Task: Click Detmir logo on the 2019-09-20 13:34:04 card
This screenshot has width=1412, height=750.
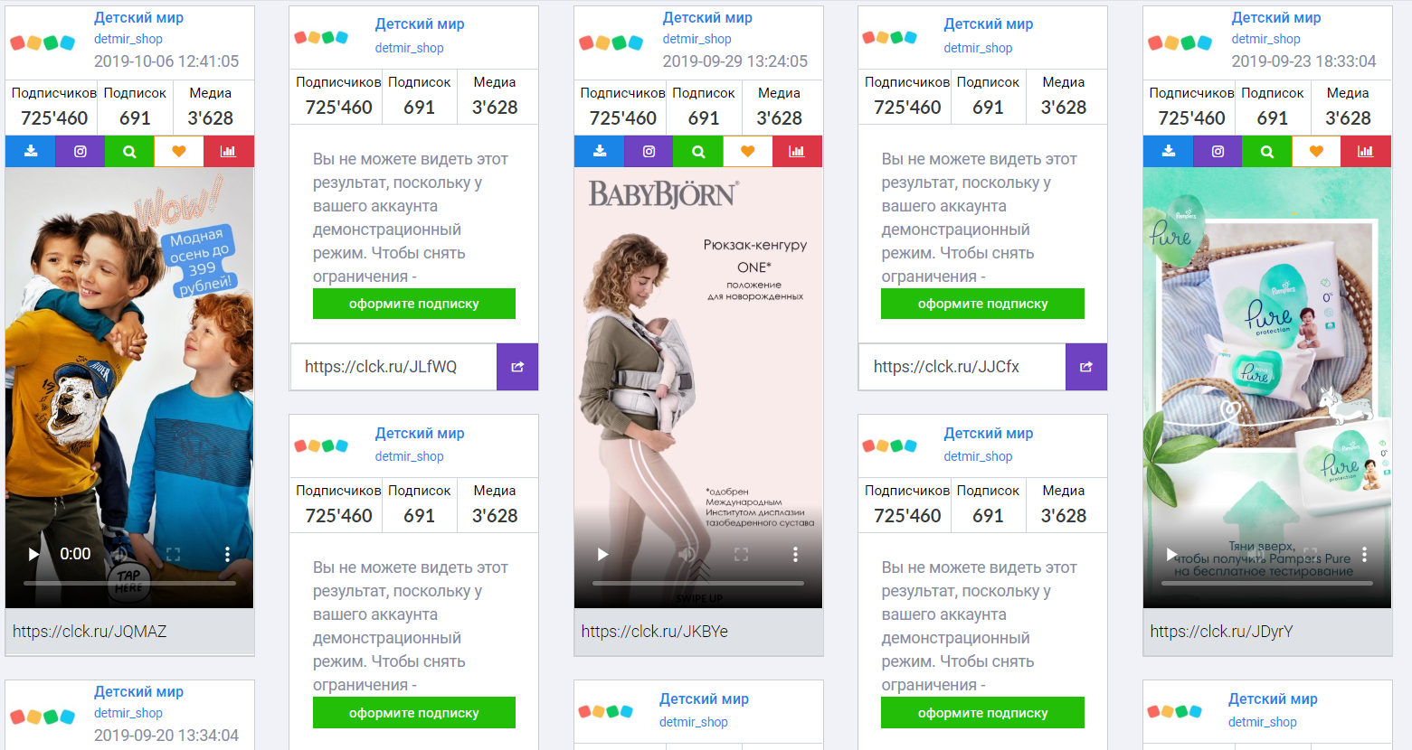Action: tap(43, 717)
